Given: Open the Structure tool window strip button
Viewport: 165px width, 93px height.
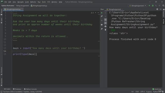Looking at the screenshot, I should click(2, 71).
